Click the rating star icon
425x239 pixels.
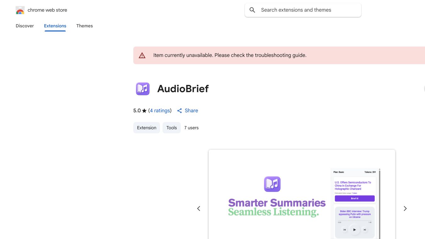pos(144,111)
